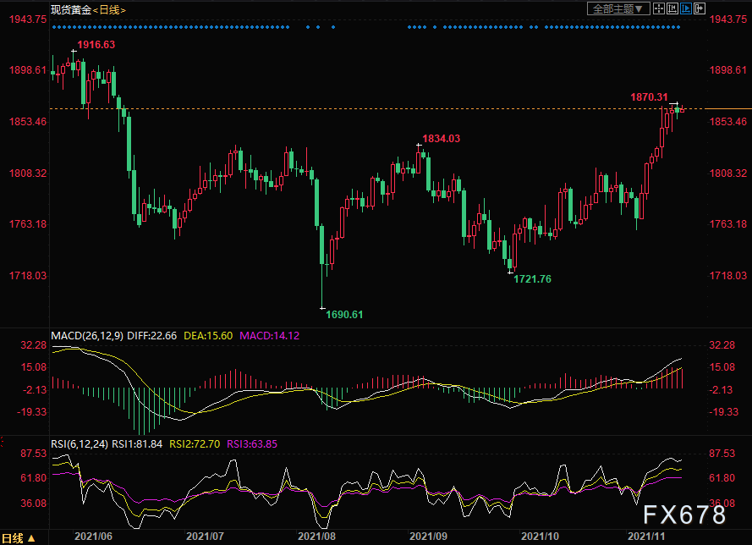Click the RSI right axis 61.80 label
Image resolution: width=752 pixels, height=545 pixels.
[722, 478]
